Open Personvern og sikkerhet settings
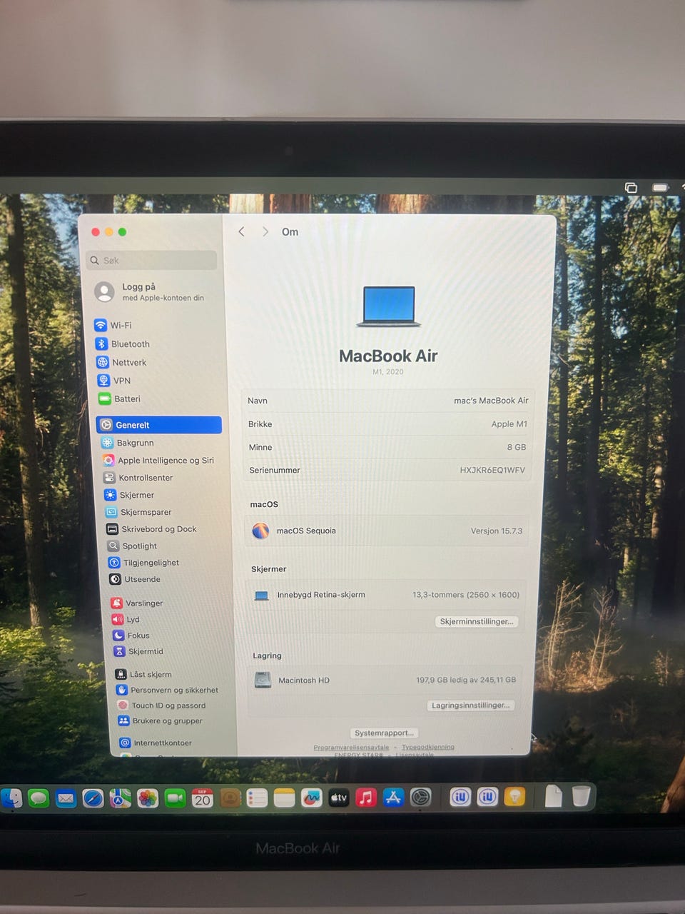The height and width of the screenshot is (914, 685). tap(167, 690)
